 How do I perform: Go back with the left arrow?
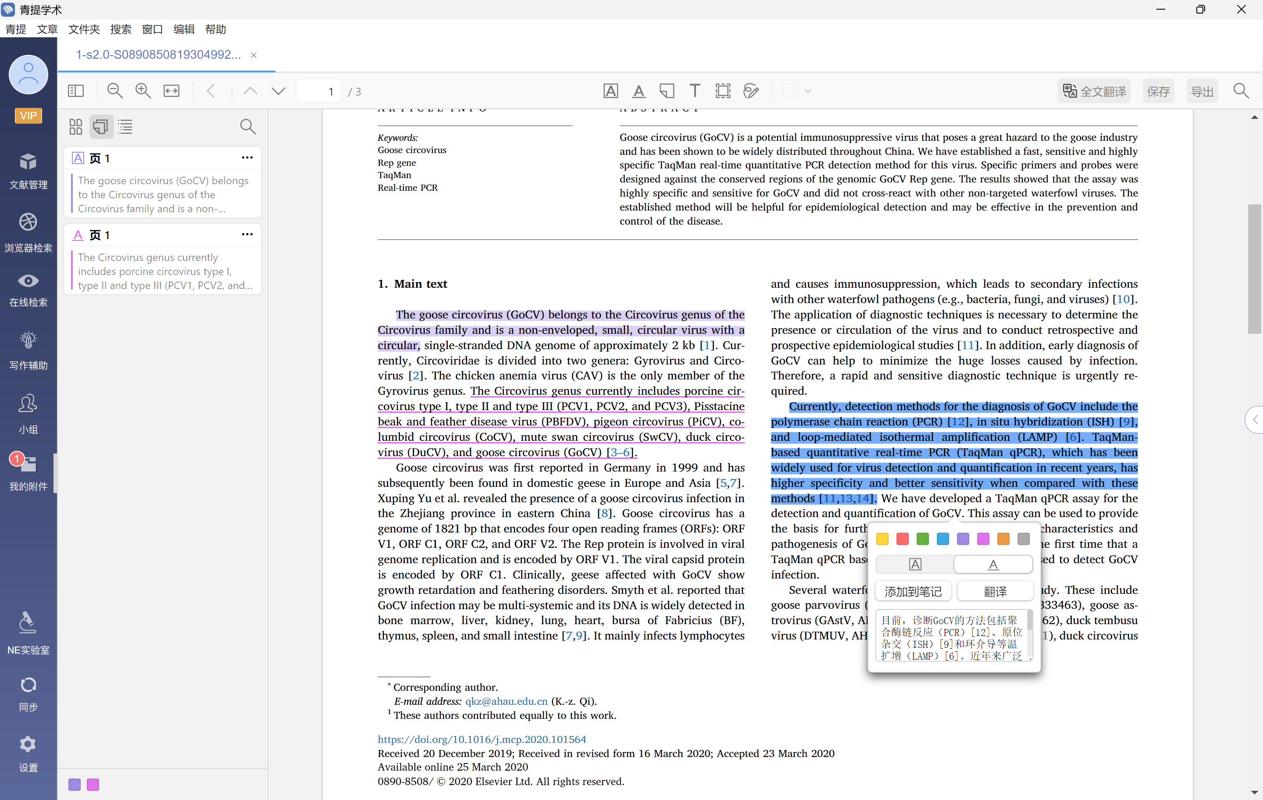click(x=211, y=91)
